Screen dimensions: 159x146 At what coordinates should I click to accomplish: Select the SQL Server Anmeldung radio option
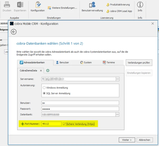[57, 93]
